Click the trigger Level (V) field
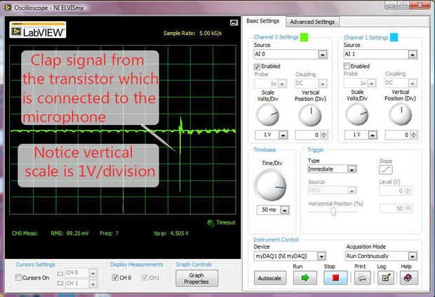 [391, 191]
